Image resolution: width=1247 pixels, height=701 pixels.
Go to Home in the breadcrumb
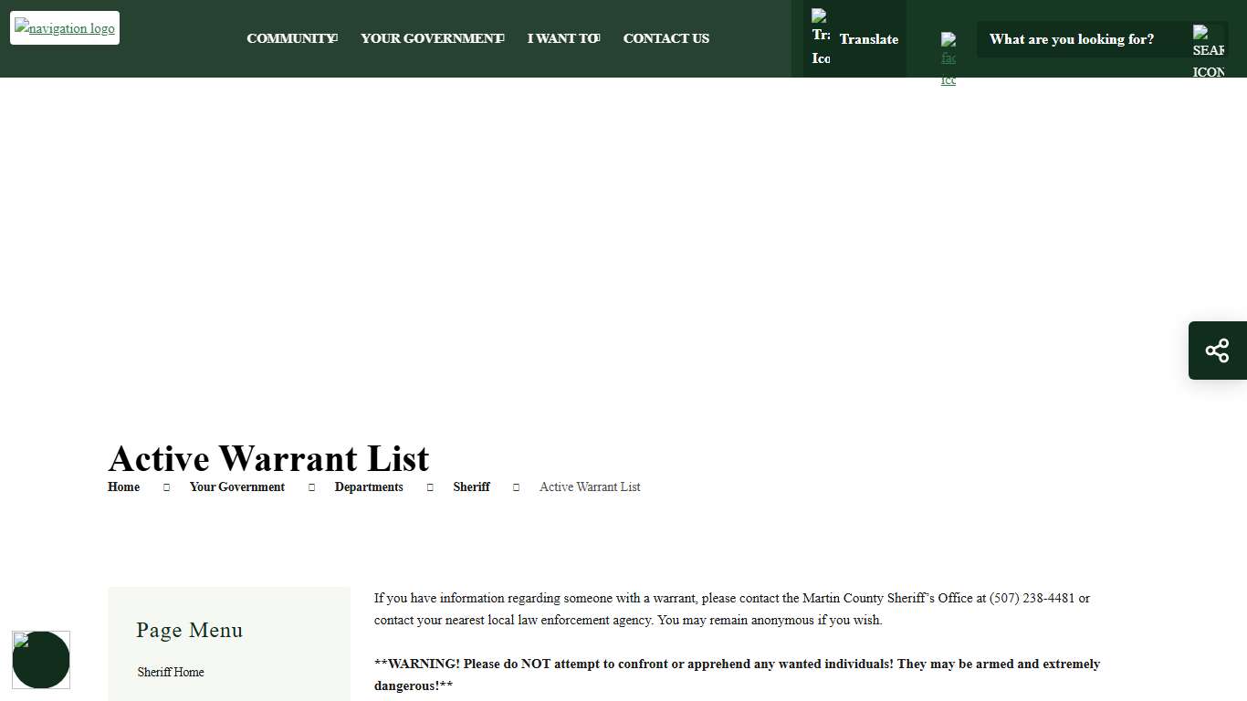click(123, 487)
